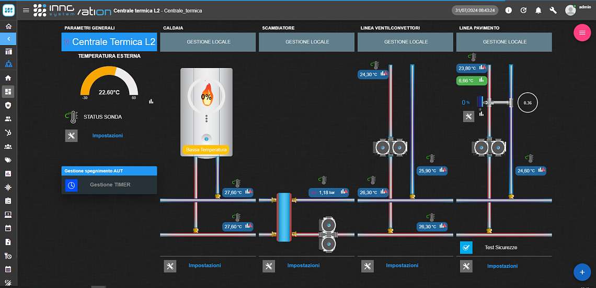Open the notifications bell
The image size is (596, 288).
538,10
